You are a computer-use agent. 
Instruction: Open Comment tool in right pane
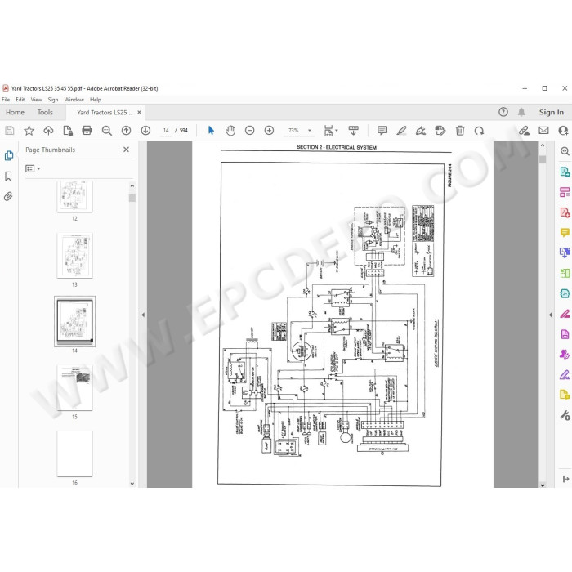tap(565, 232)
